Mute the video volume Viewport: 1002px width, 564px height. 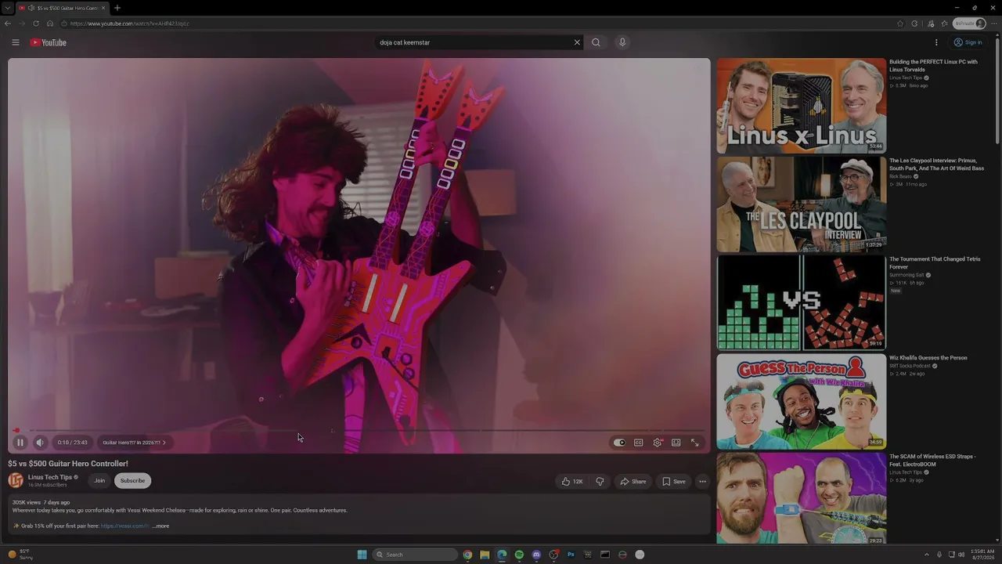coord(40,443)
